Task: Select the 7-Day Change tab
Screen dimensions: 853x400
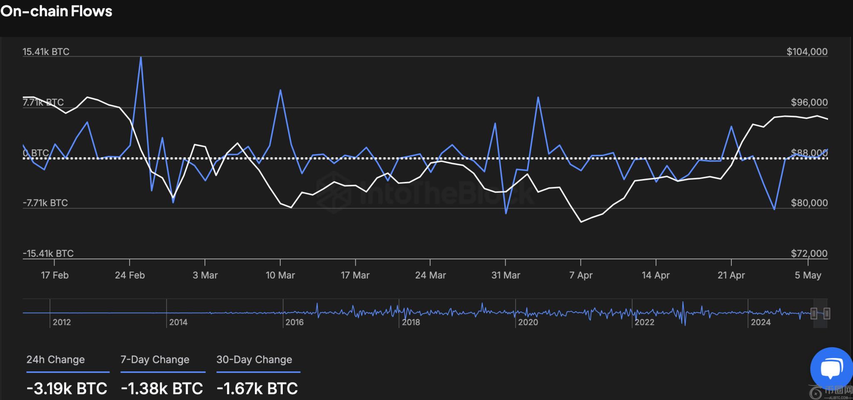Action: [155, 360]
